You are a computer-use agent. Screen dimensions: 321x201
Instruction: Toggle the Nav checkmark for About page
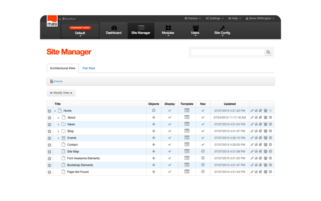[203, 117]
